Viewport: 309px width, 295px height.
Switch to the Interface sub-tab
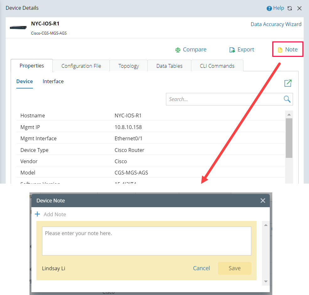coord(53,81)
